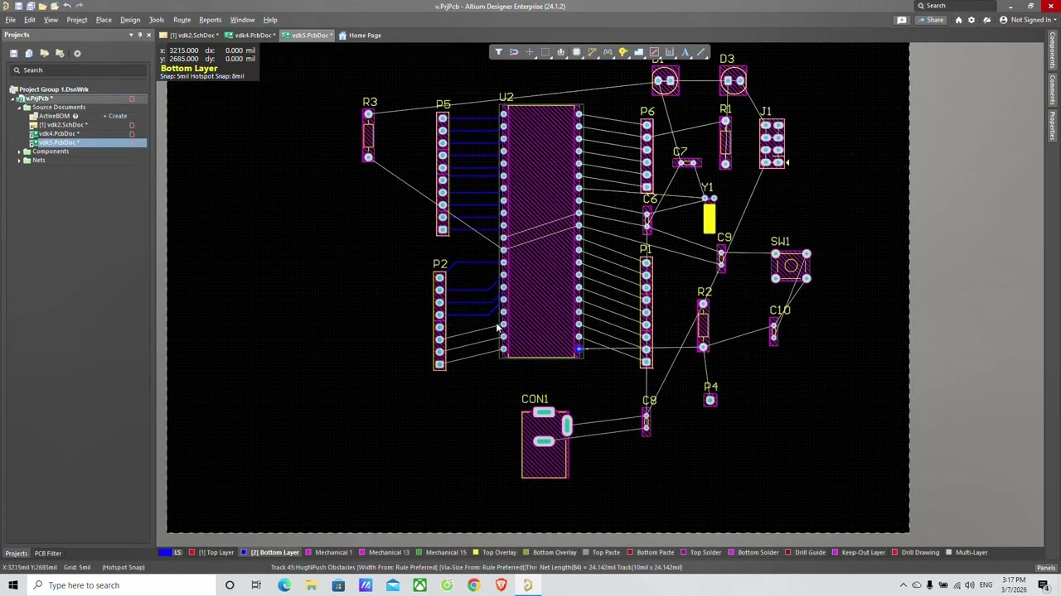Open the Home Page tab
This screenshot has width=1061, height=596.
tap(361, 36)
